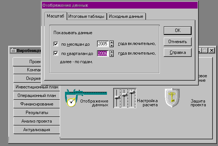218x146 pixels.
Task: Click the main window's system menu icon
Action: click(13, 51)
